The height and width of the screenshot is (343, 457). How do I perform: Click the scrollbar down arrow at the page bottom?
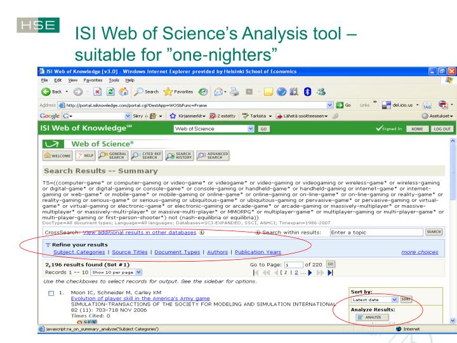point(453,320)
